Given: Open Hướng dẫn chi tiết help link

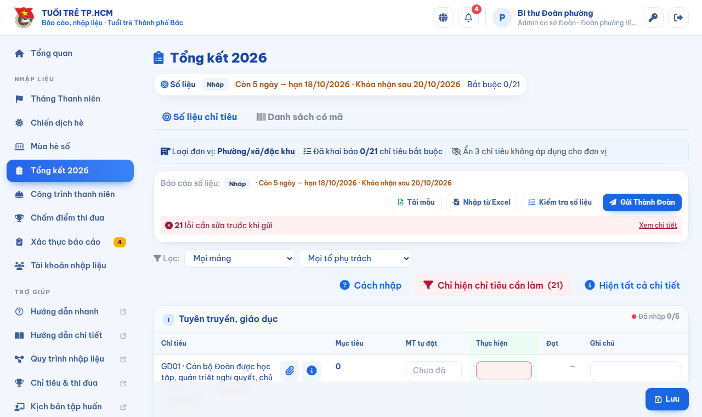Looking at the screenshot, I should click(x=70, y=335).
